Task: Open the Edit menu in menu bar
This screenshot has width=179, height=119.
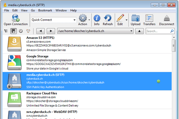Action: coord(15,10)
